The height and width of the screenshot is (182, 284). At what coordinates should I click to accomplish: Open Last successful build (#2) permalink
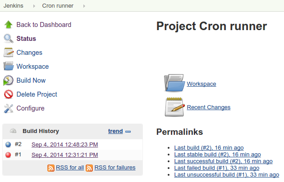tap(223, 161)
